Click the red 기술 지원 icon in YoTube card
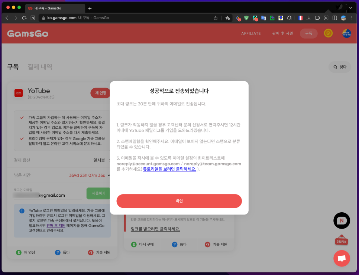The height and width of the screenshot is (275, 359). click(x=91, y=252)
